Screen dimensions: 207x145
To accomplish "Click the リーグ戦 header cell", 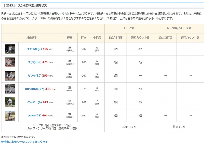I will click(129, 28).
